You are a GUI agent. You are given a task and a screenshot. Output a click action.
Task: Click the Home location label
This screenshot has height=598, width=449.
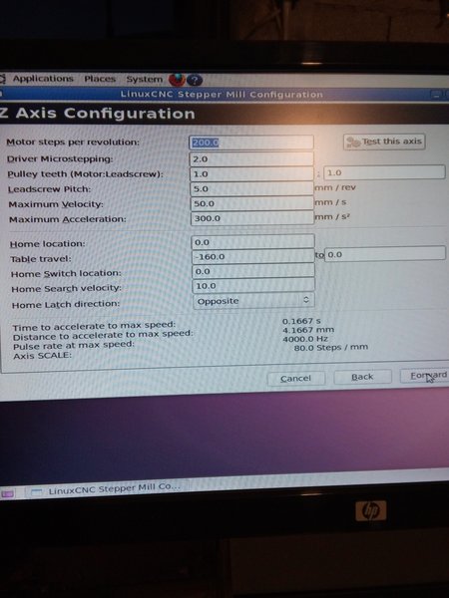click(x=48, y=244)
